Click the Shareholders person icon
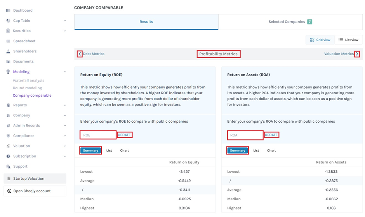 point(8,51)
